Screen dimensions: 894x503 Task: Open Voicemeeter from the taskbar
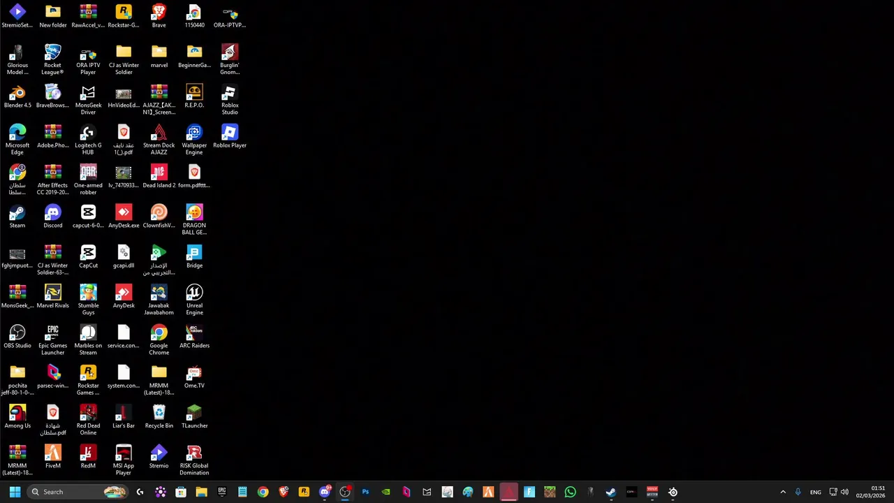pos(652,492)
